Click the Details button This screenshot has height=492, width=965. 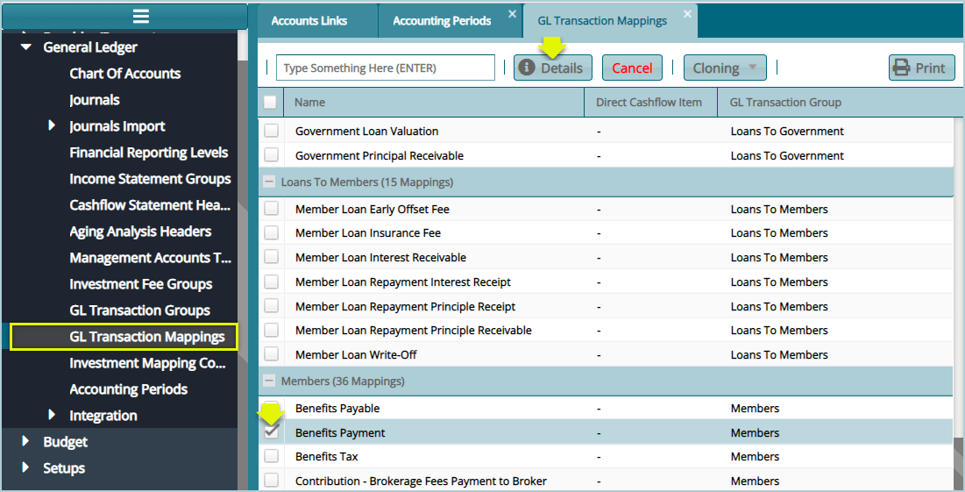click(x=553, y=68)
